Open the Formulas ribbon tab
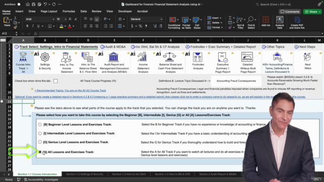This screenshot has height=182, width=324. pyautogui.click(x=69, y=11)
